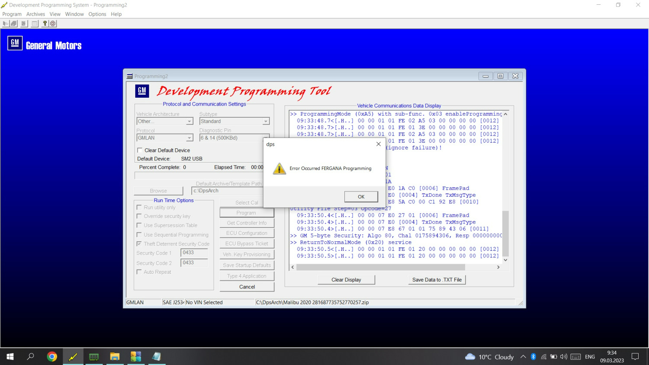Click the Program button
This screenshot has height=365, width=649.
click(247, 213)
